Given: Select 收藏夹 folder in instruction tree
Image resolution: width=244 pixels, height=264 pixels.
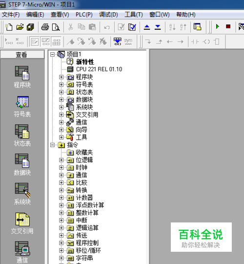Looking at the screenshot, I should click(84, 153).
